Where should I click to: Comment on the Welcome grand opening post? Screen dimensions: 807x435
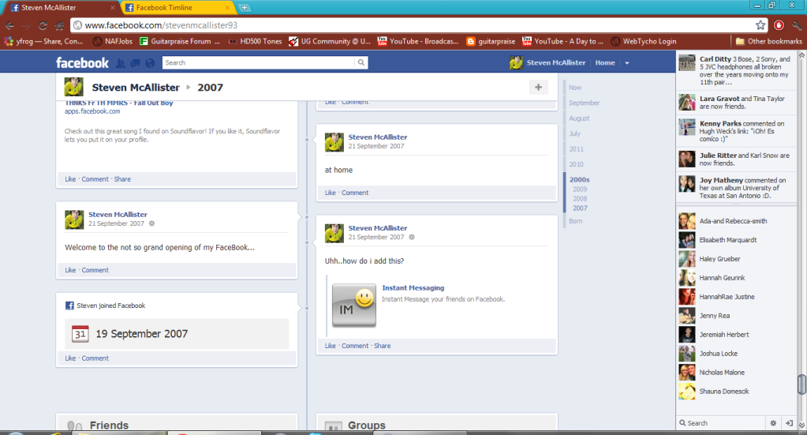pyautogui.click(x=95, y=270)
